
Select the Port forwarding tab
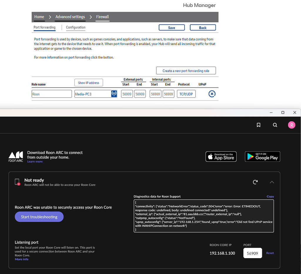(44, 27)
